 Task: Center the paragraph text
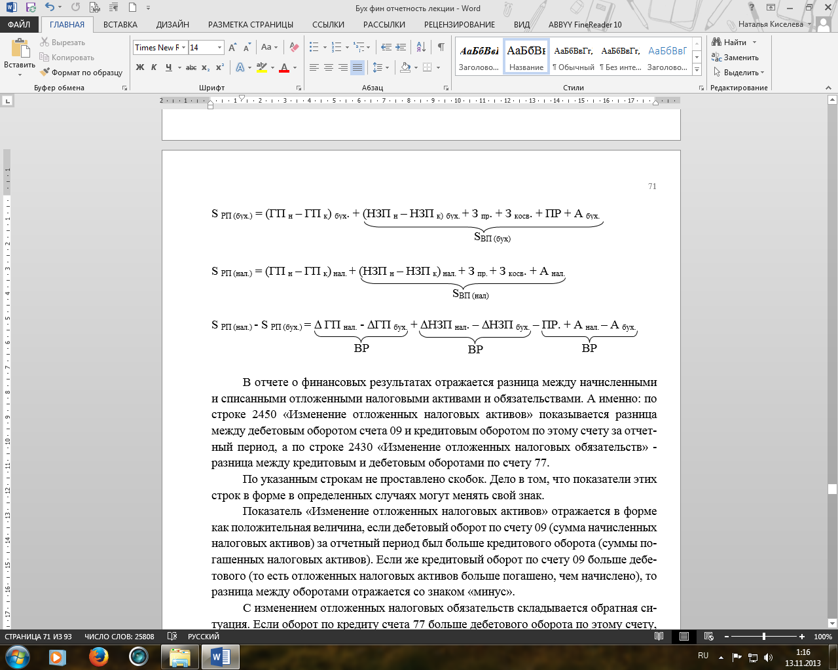[329, 67]
